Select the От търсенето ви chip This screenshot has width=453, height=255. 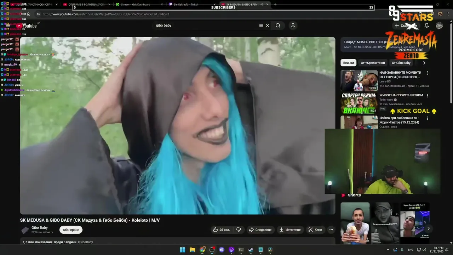coord(373,63)
